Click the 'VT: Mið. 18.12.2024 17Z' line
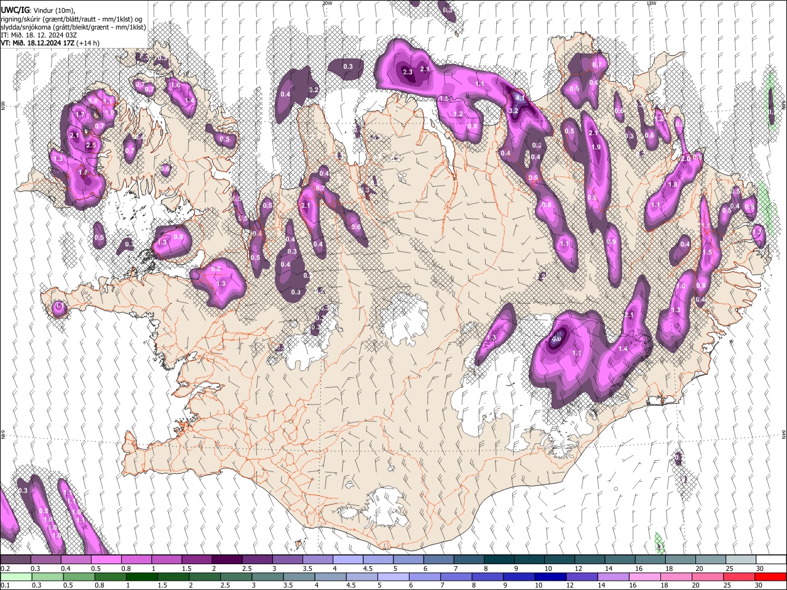This screenshot has height=590, width=787. pyautogui.click(x=50, y=43)
